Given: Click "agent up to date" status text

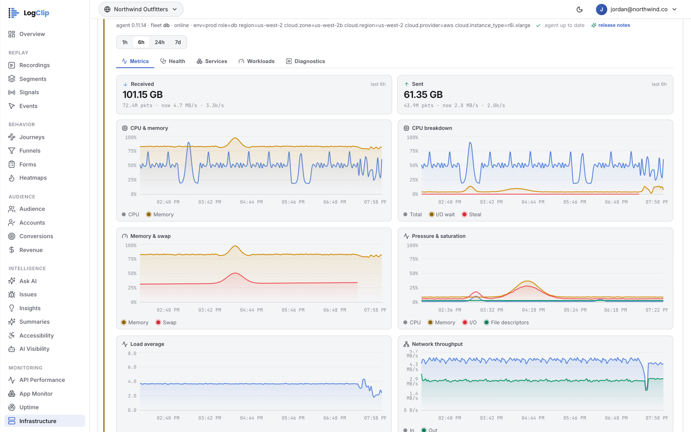Looking at the screenshot, I should click(564, 25).
